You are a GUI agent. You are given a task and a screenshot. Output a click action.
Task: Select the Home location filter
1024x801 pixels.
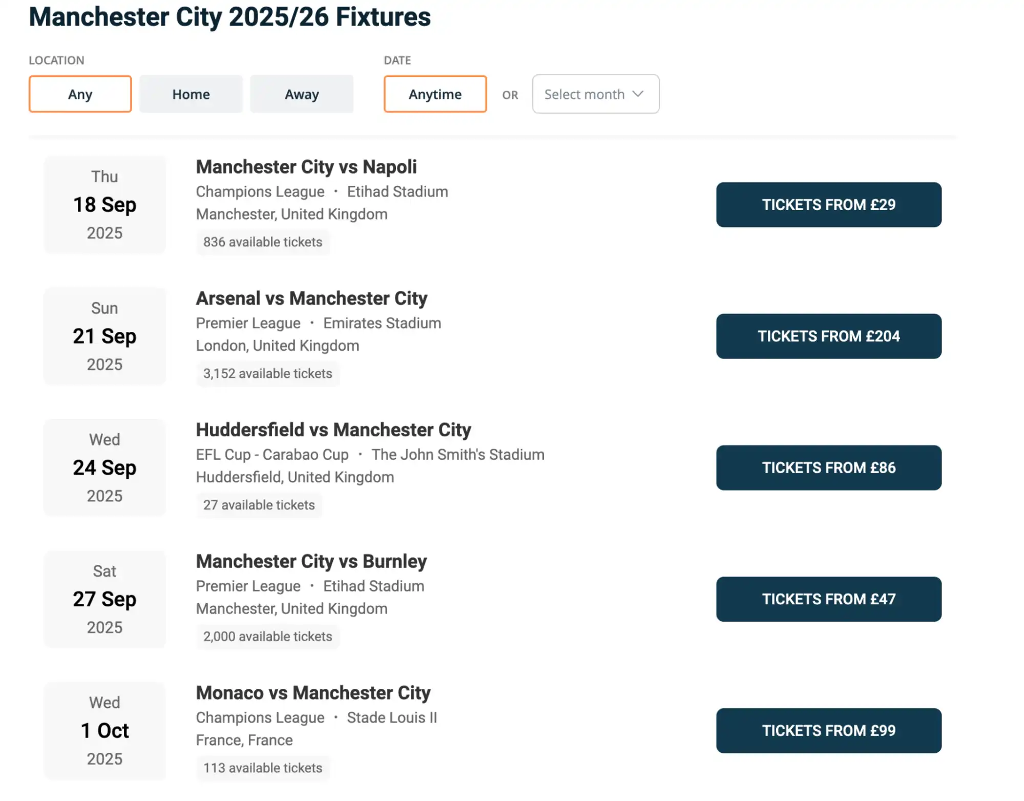[x=190, y=94]
